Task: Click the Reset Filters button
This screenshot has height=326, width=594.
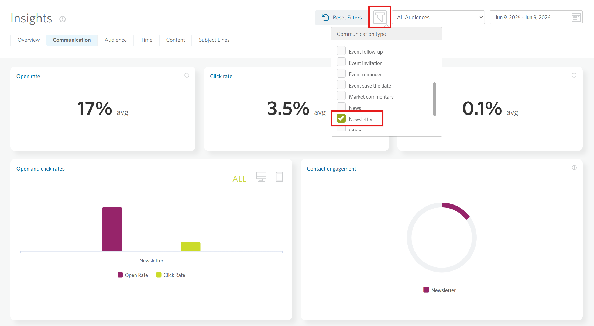Action: point(342,18)
